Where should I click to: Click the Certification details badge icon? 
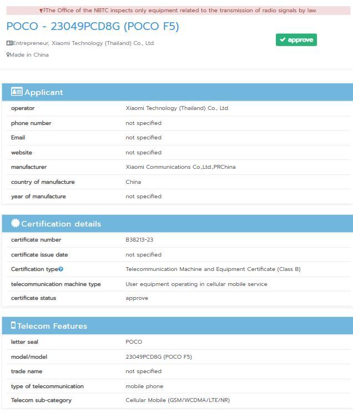click(x=16, y=223)
